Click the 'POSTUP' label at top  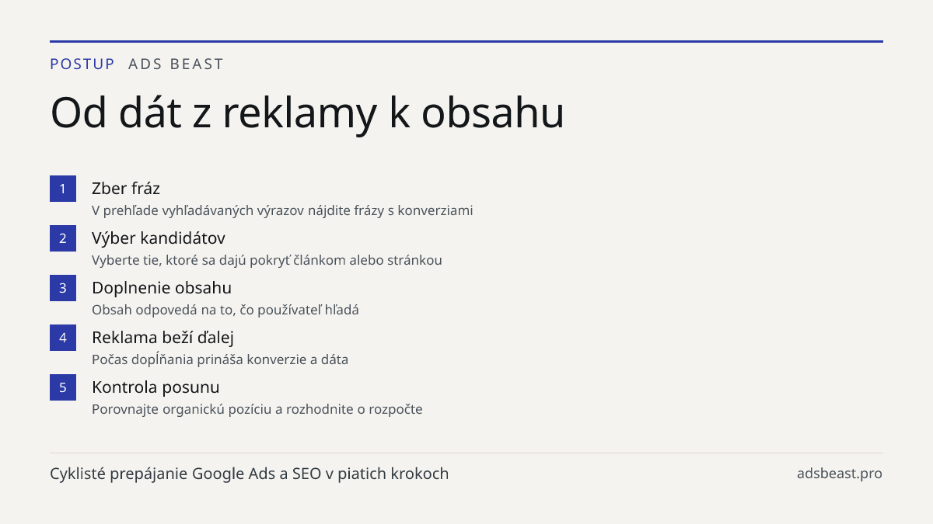point(82,64)
